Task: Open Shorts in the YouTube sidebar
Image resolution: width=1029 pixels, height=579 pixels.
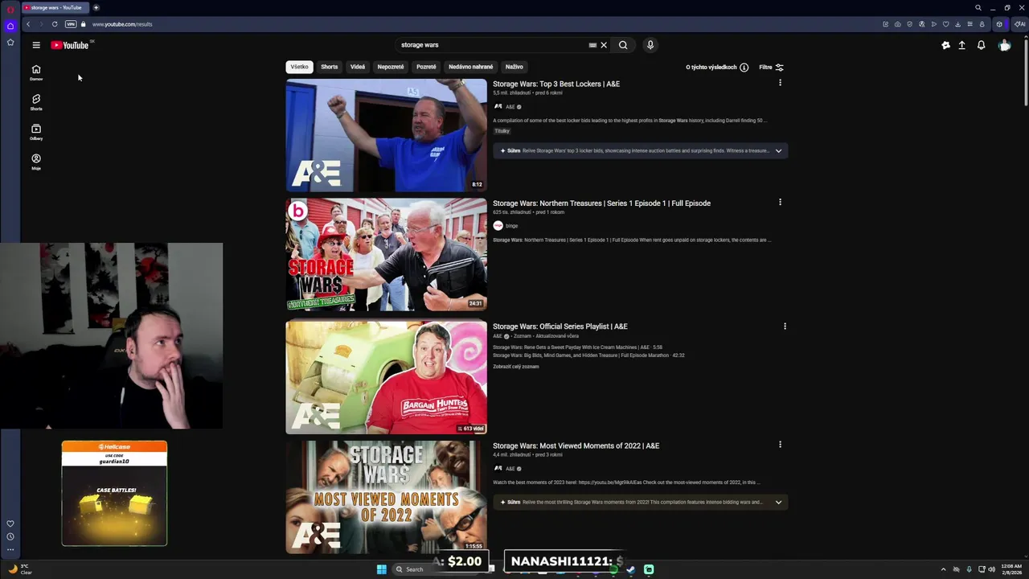Action: pos(36,102)
